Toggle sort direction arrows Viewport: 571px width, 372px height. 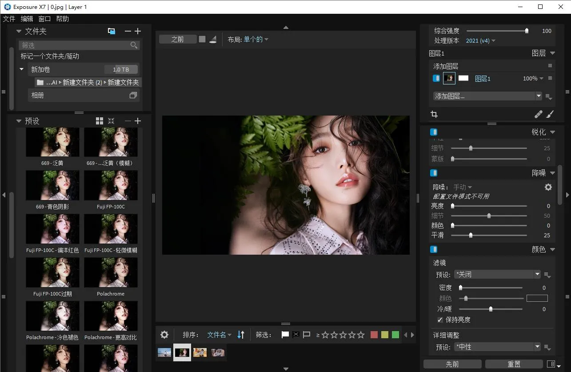point(241,335)
